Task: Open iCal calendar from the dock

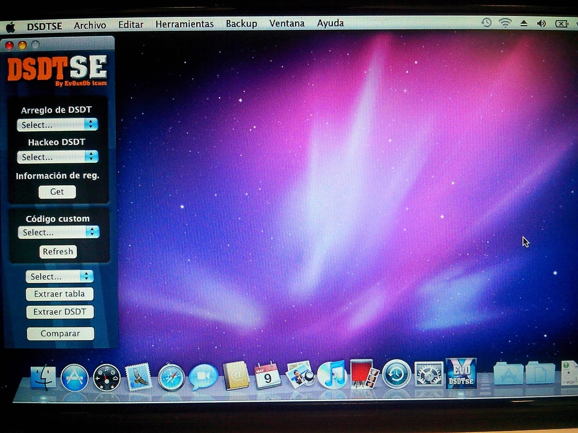Action: 267,375
